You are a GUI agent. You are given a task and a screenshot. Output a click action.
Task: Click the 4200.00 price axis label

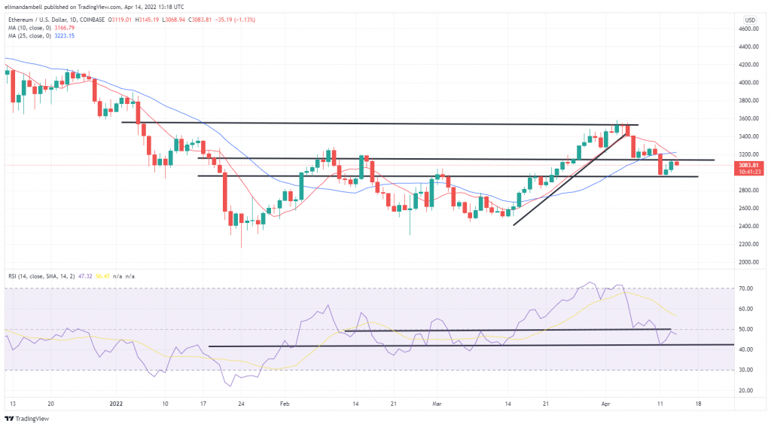pos(748,65)
